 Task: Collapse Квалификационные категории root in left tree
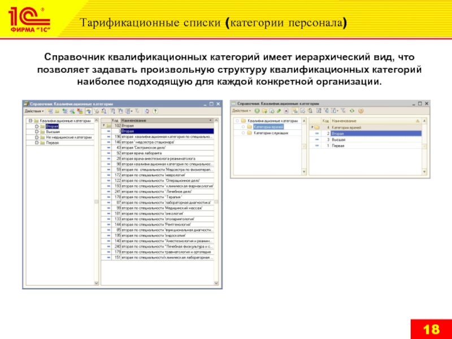click(31, 121)
